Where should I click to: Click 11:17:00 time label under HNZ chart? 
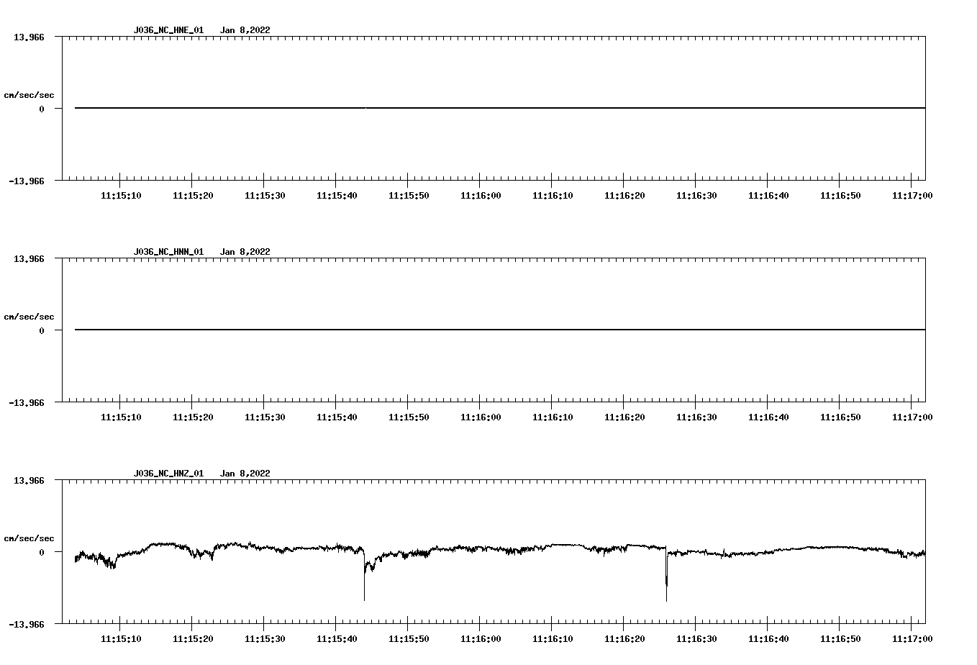click(912, 639)
